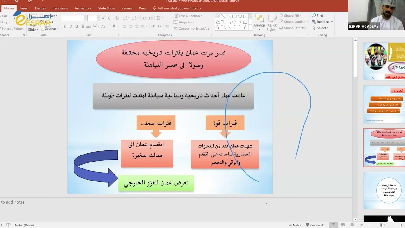The width and height of the screenshot is (405, 228).
Task: Clear all formatting icon
Action: tap(117, 18)
